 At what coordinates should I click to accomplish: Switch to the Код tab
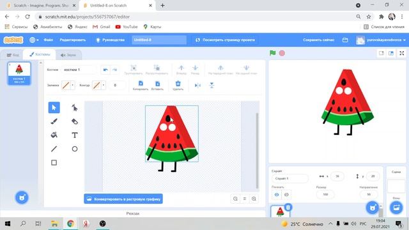click(13, 55)
